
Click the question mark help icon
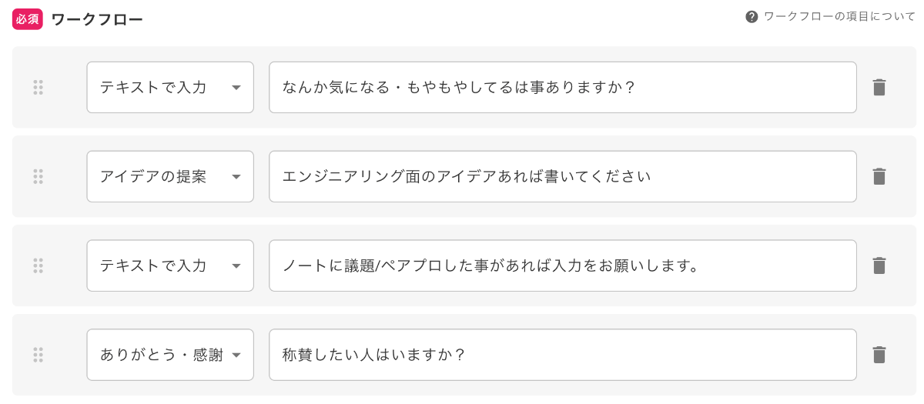click(752, 17)
